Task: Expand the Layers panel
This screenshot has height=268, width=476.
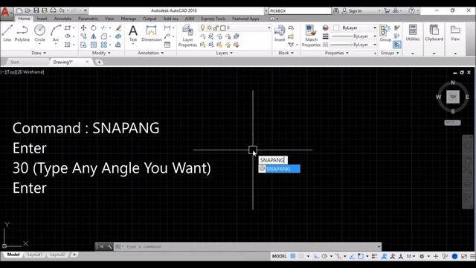Action: click(x=224, y=53)
